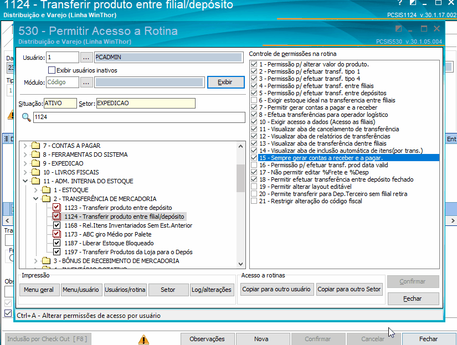The height and width of the screenshot is (345, 457).
Task: Expand the 8 - FERRAMENTAS DO SISTEMA node
Action: [25, 155]
